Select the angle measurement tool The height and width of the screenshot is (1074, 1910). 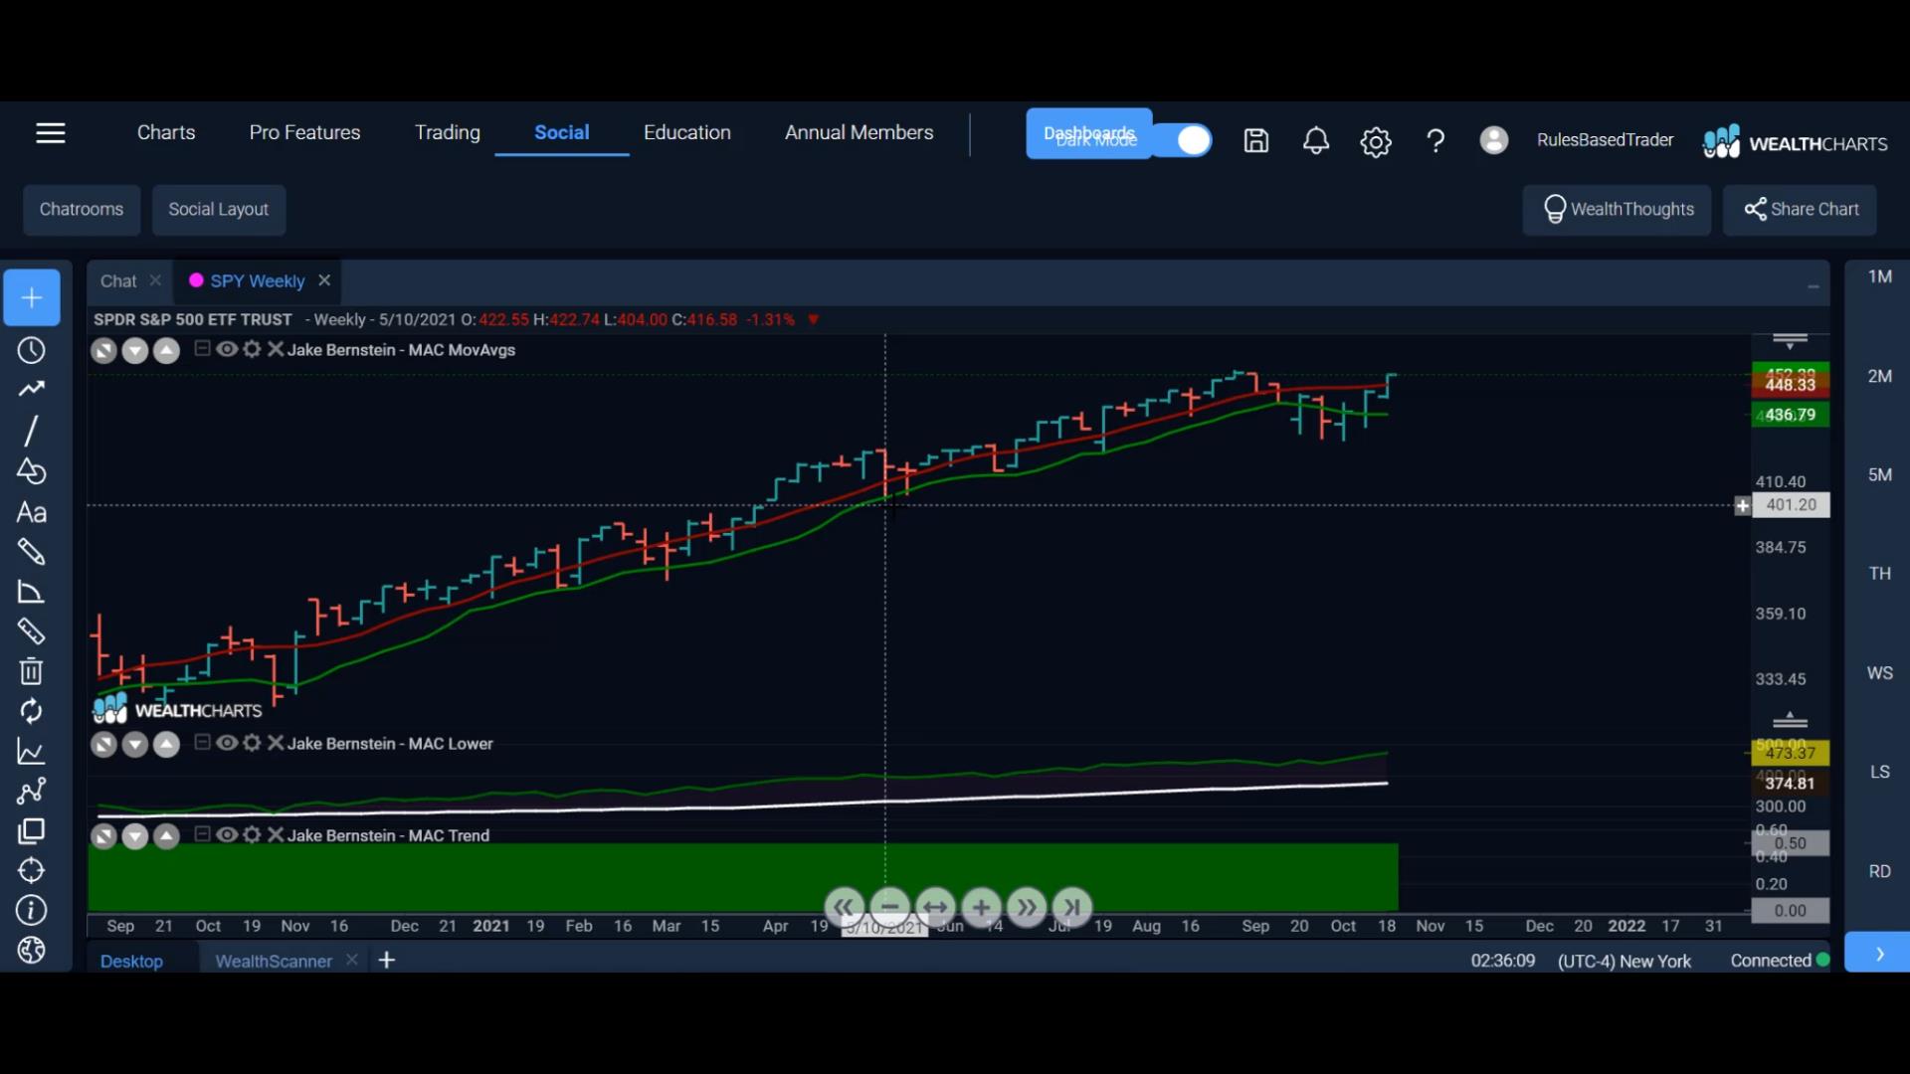tap(32, 592)
